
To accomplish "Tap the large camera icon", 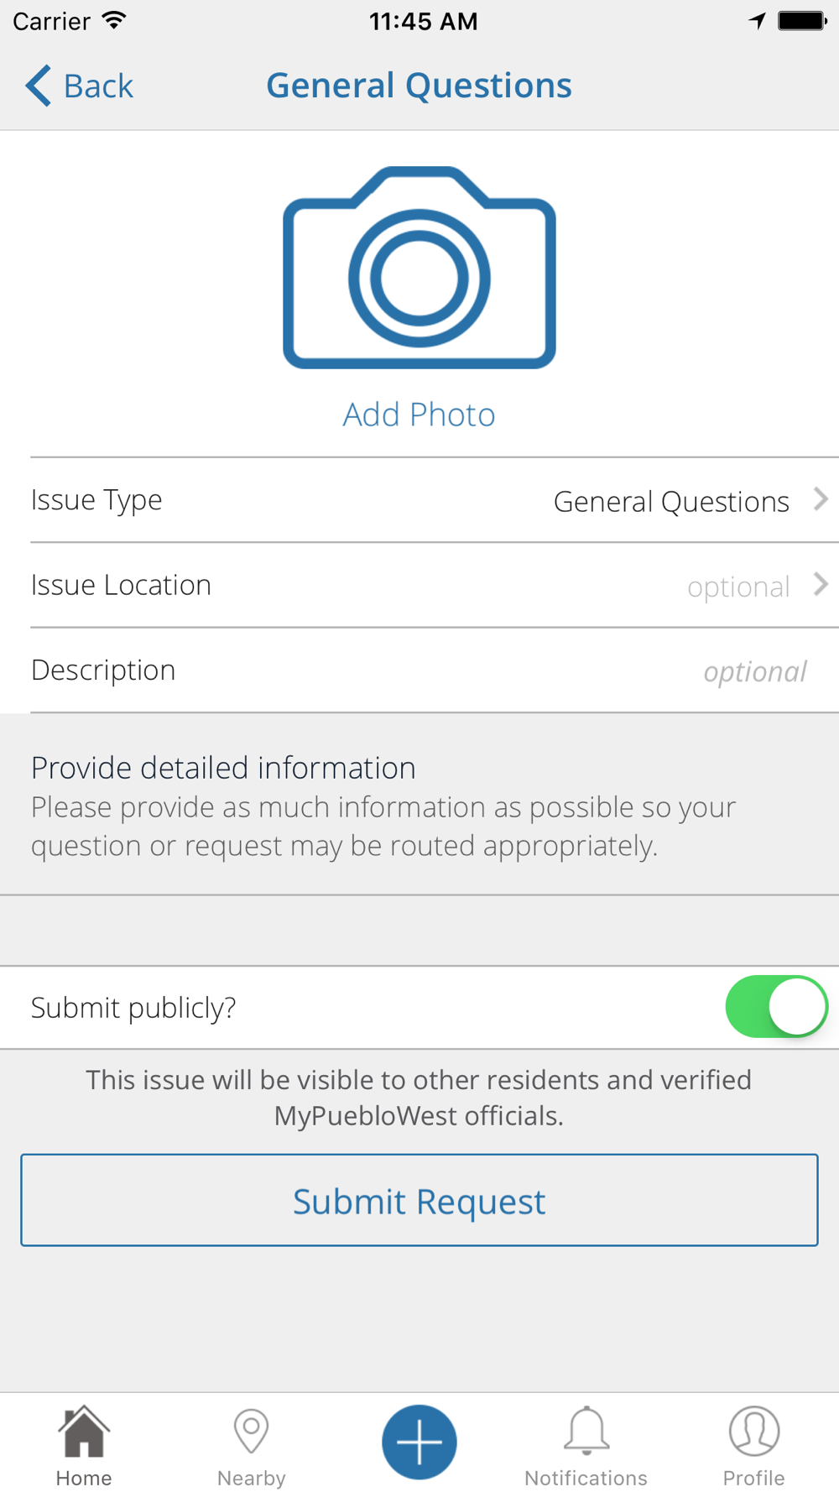I will pos(419,268).
